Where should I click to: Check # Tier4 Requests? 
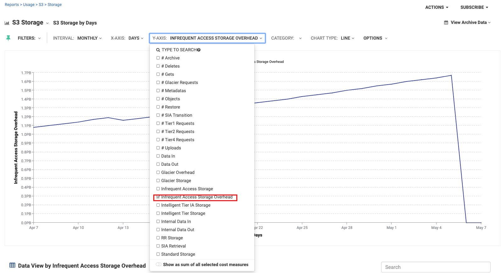point(158,140)
